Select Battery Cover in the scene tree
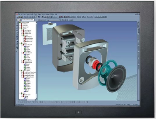This screenshot has width=156, height=119. [x=27, y=95]
